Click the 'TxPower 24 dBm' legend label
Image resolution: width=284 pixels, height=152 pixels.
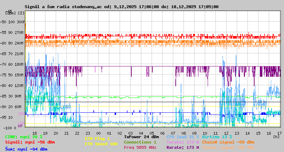[x=141, y=137]
